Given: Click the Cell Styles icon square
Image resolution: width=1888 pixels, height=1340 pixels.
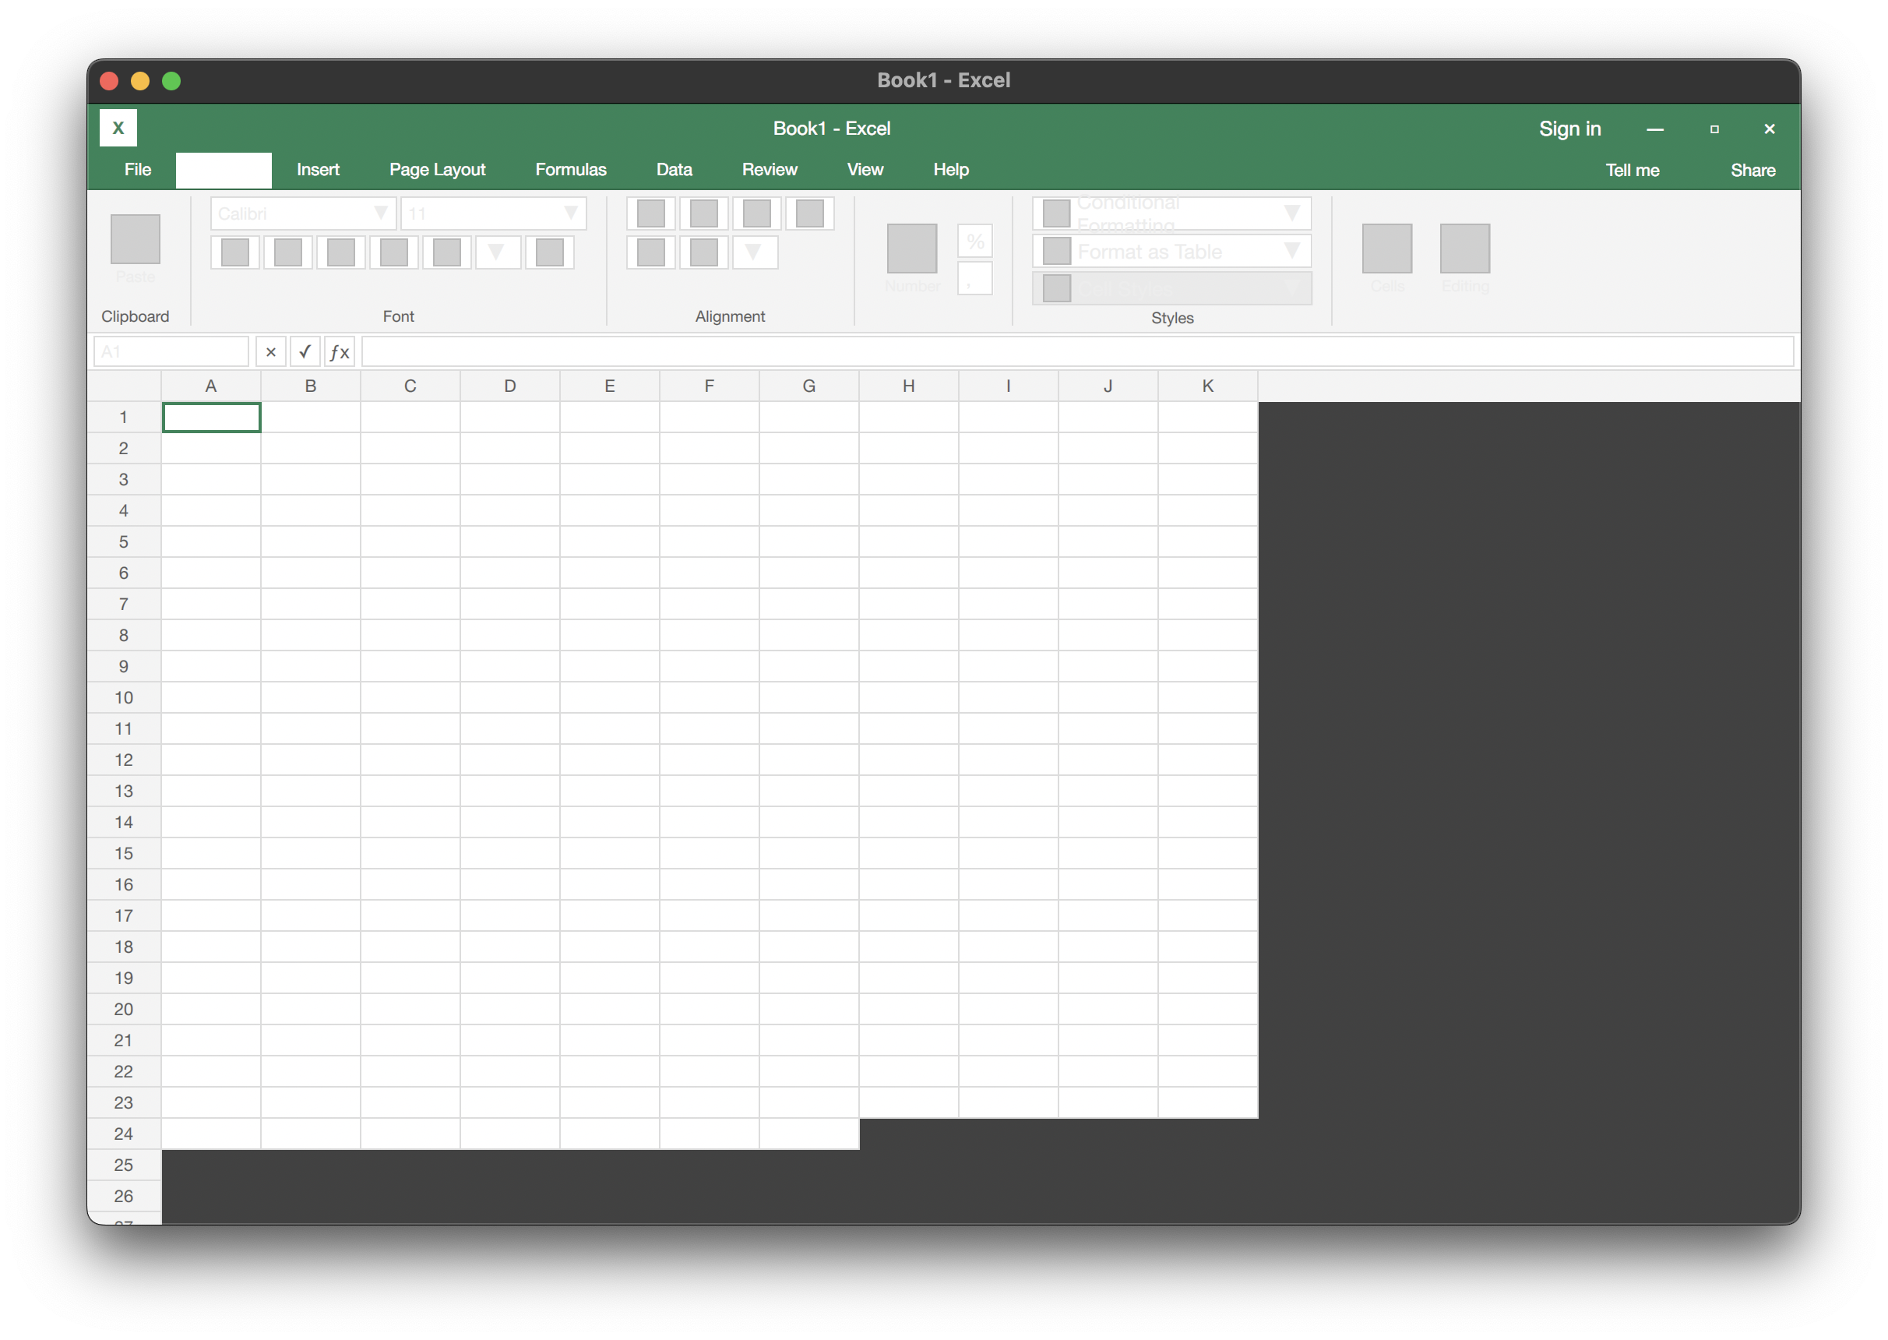Looking at the screenshot, I should point(1057,289).
